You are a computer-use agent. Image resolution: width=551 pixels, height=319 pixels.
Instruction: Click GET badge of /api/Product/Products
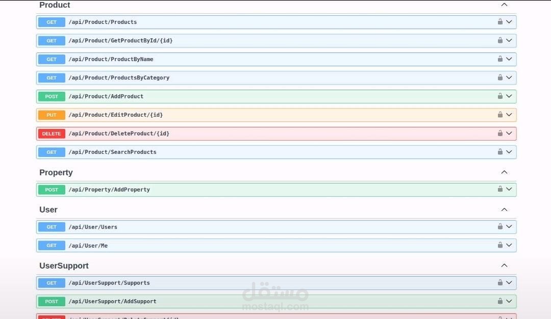52,22
